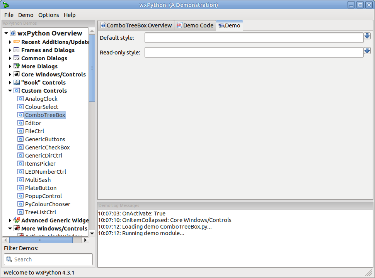375x278 pixels.
Task: Switch to the Demo Code tab
Action: pyautogui.click(x=195, y=25)
